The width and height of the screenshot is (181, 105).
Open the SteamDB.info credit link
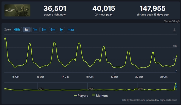click(172, 21)
